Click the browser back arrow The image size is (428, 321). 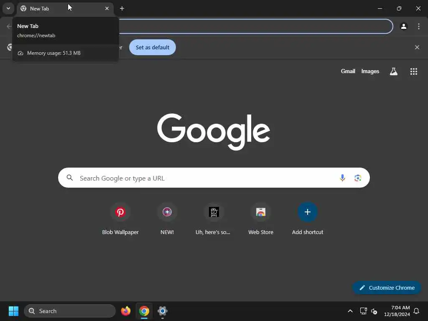9,26
